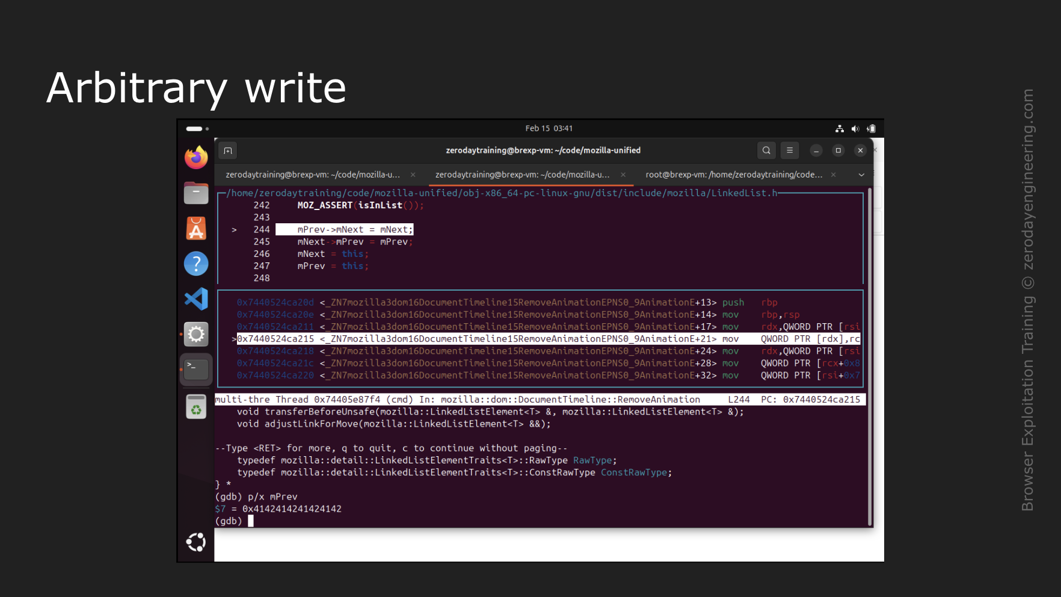Open the Help dock icon
The image size is (1061, 597).
[196, 264]
